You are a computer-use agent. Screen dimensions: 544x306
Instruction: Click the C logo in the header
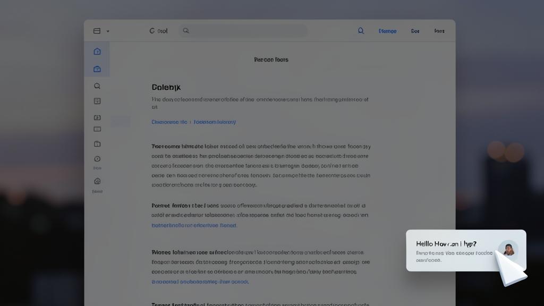pyautogui.click(x=152, y=31)
